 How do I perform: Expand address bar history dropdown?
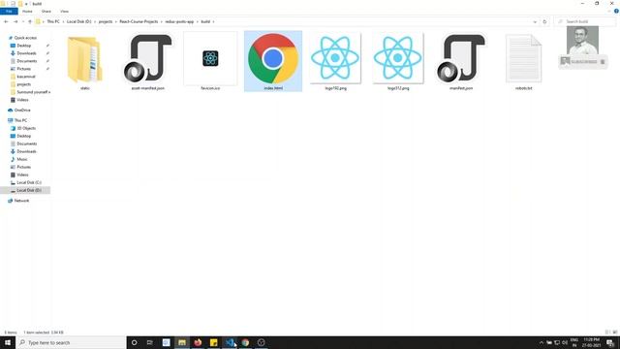(x=535, y=21)
